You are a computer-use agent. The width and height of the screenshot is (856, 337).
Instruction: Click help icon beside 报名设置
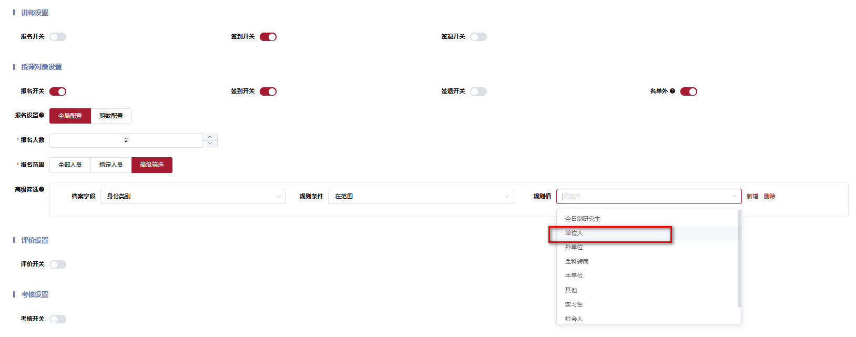42,115
